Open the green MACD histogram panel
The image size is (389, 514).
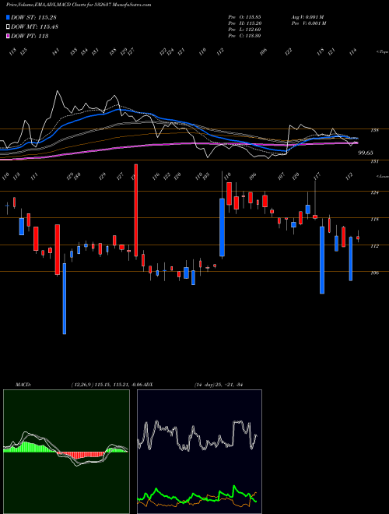pos(66,452)
